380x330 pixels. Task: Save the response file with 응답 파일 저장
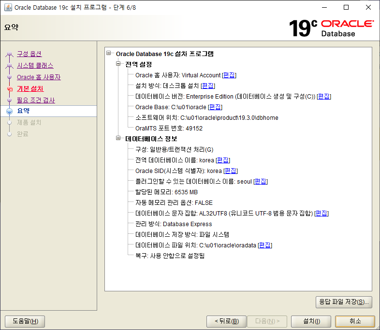click(344, 302)
